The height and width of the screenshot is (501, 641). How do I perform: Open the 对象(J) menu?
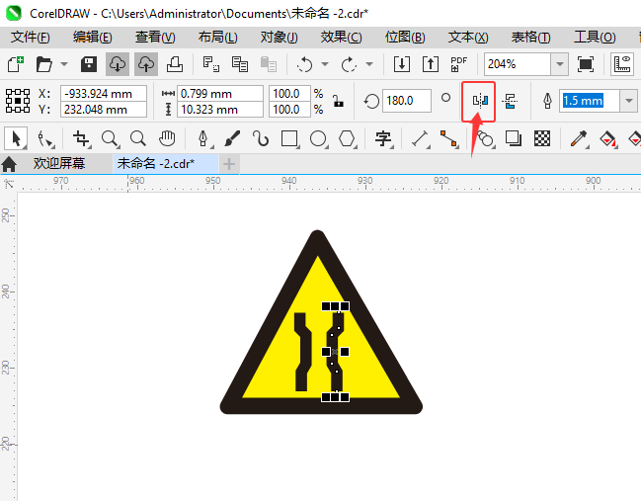(x=280, y=38)
